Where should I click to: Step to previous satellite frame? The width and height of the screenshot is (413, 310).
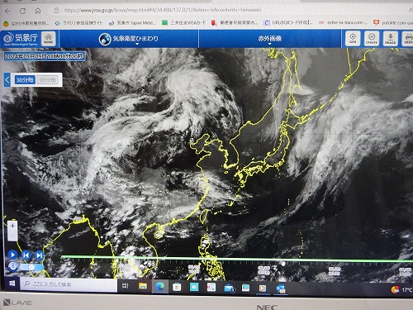coord(26,255)
